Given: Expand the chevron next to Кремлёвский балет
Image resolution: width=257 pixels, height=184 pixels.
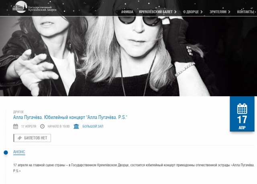Looking at the screenshot, I should click(x=176, y=12).
